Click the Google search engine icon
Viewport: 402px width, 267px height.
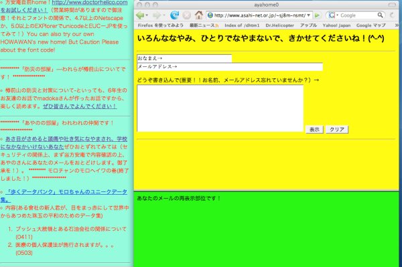point(332,15)
